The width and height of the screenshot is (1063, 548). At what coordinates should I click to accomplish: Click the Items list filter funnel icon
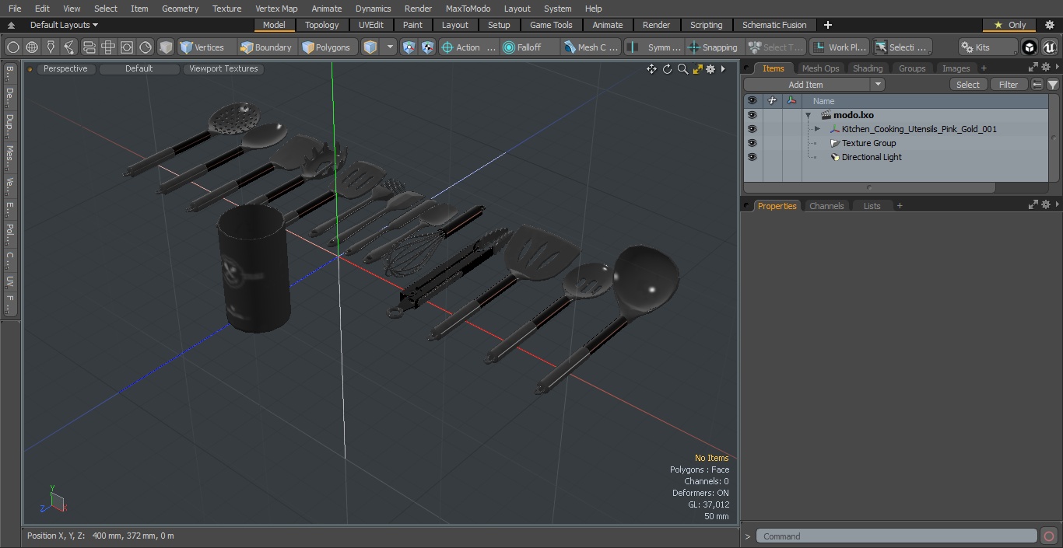(1053, 85)
